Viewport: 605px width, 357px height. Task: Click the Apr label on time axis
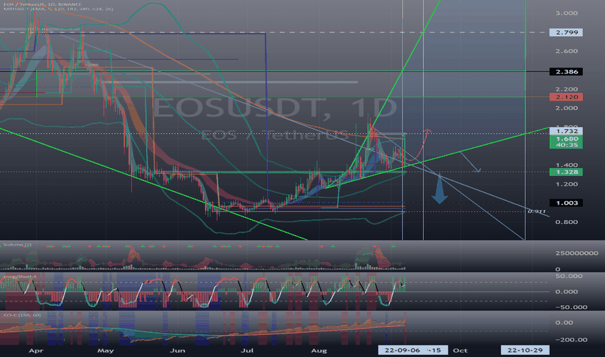36,351
